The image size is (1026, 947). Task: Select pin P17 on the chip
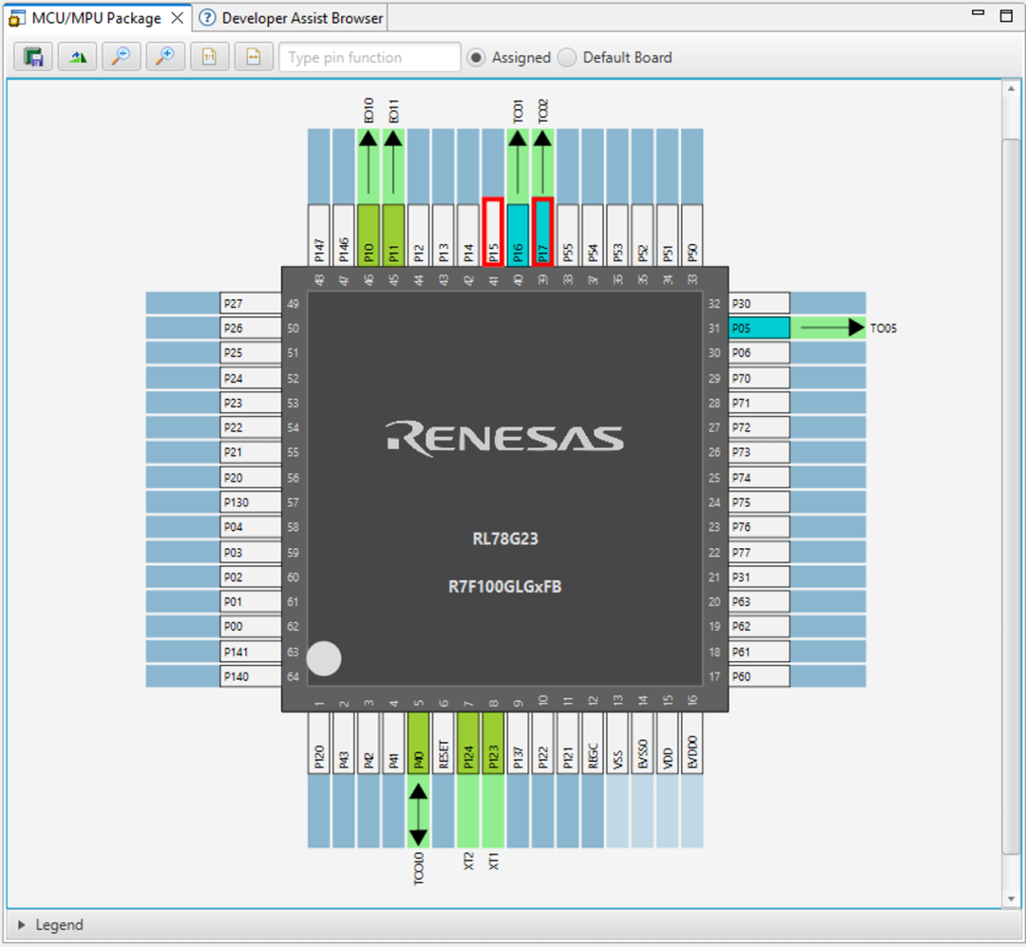click(542, 232)
